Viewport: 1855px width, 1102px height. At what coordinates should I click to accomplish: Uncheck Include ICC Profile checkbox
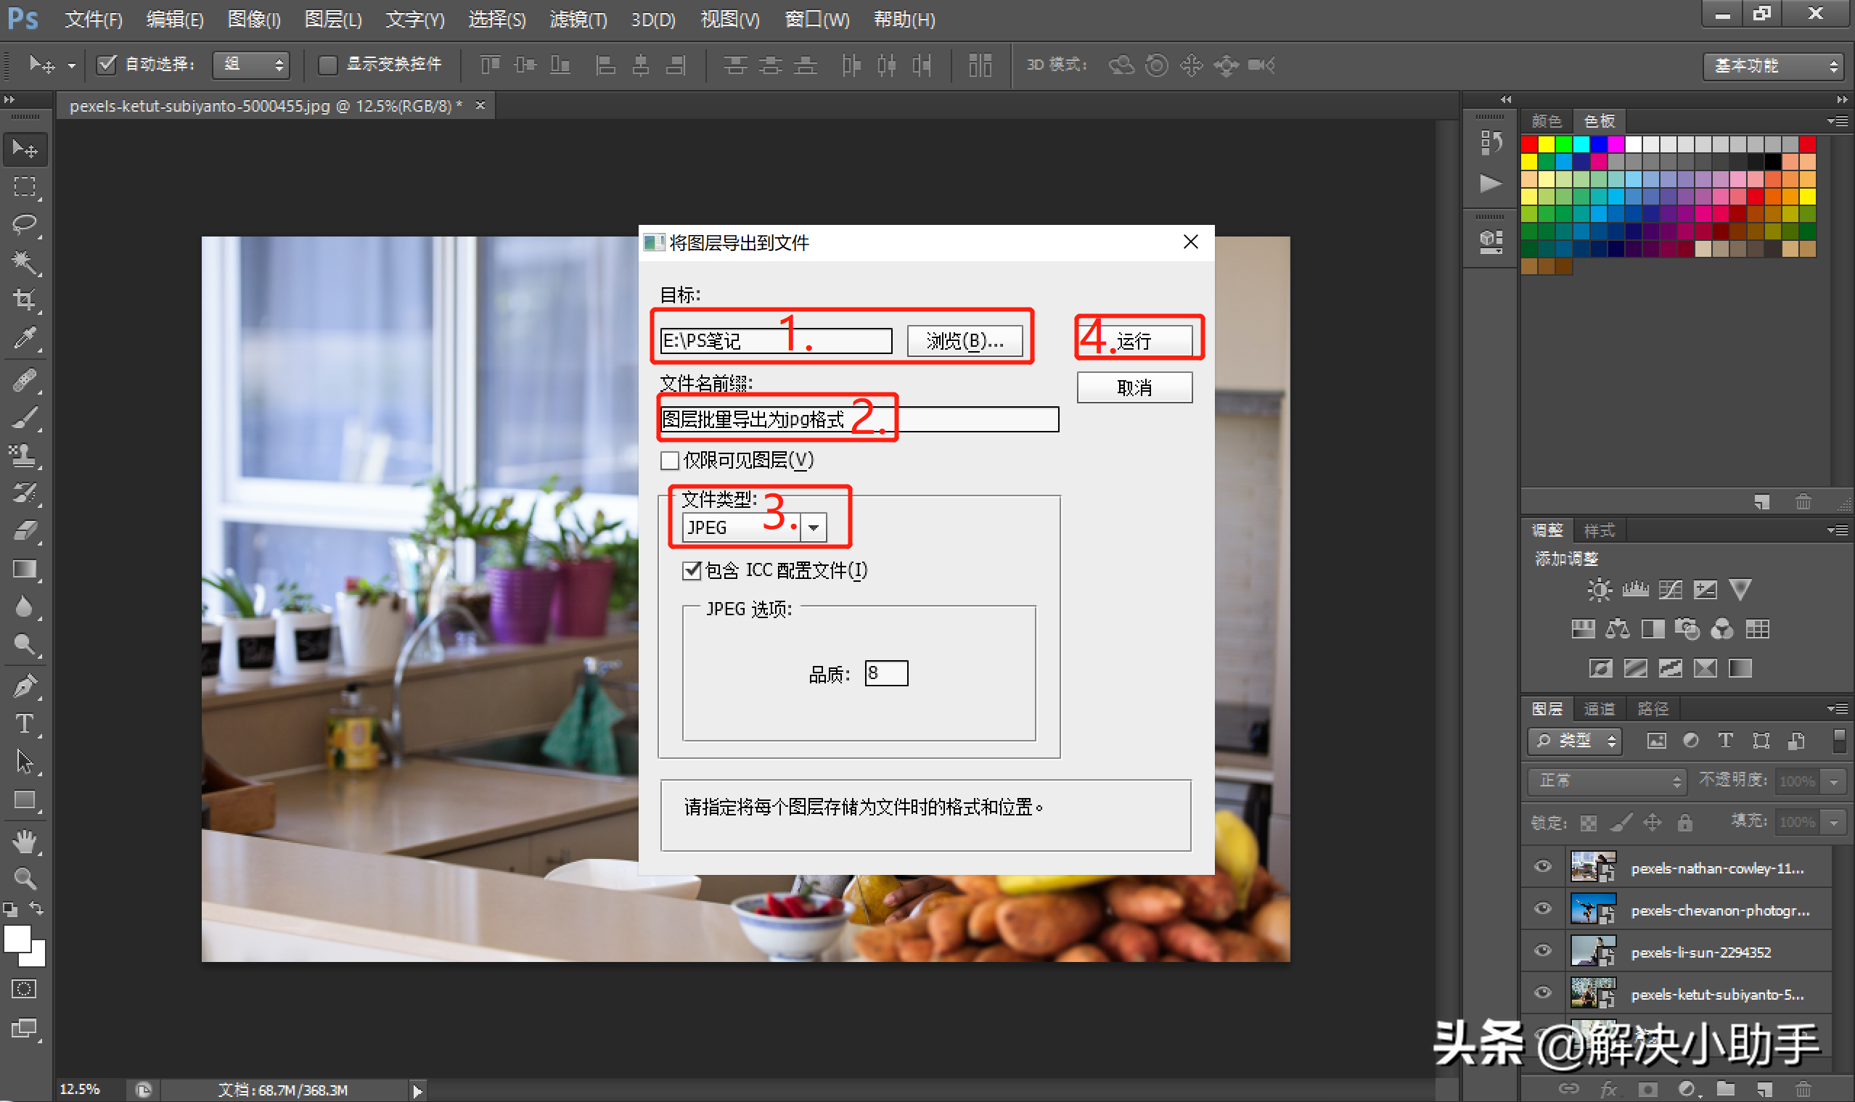[692, 570]
